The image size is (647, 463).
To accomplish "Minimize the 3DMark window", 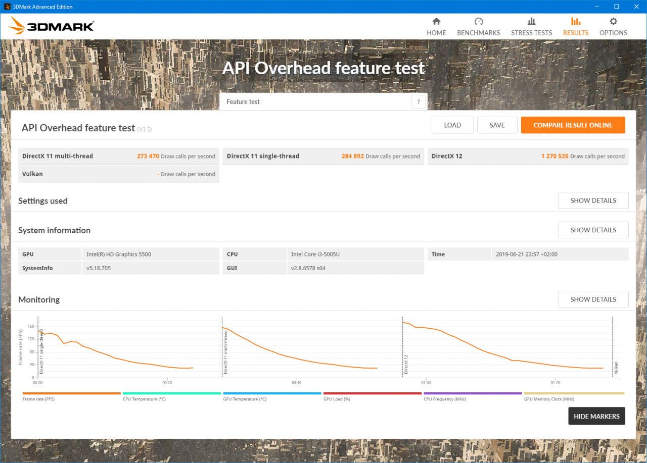I will [596, 7].
